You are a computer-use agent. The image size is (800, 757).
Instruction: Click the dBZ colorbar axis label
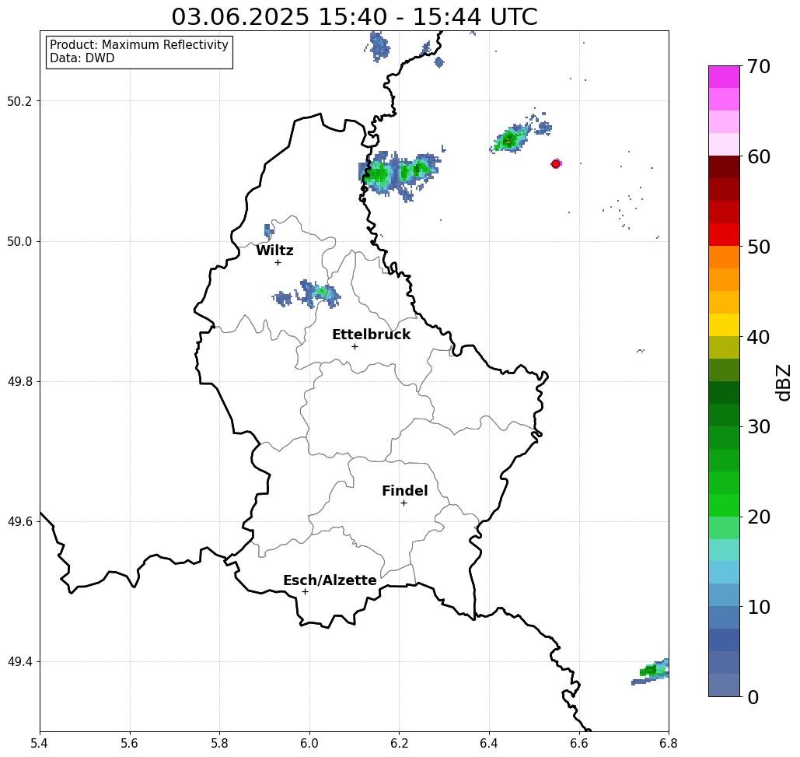pyautogui.click(x=783, y=382)
